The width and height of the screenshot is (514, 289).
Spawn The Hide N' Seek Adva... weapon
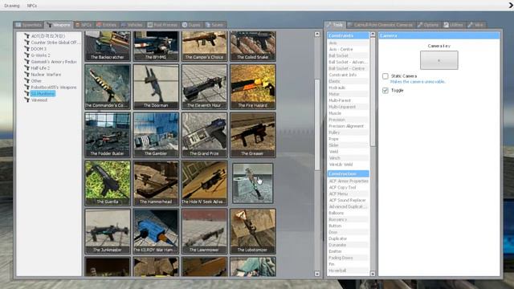(x=204, y=183)
